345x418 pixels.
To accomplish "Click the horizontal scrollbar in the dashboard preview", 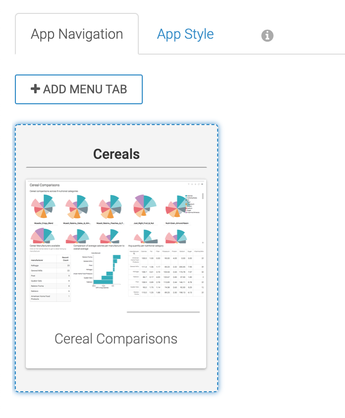I will pos(163,312).
